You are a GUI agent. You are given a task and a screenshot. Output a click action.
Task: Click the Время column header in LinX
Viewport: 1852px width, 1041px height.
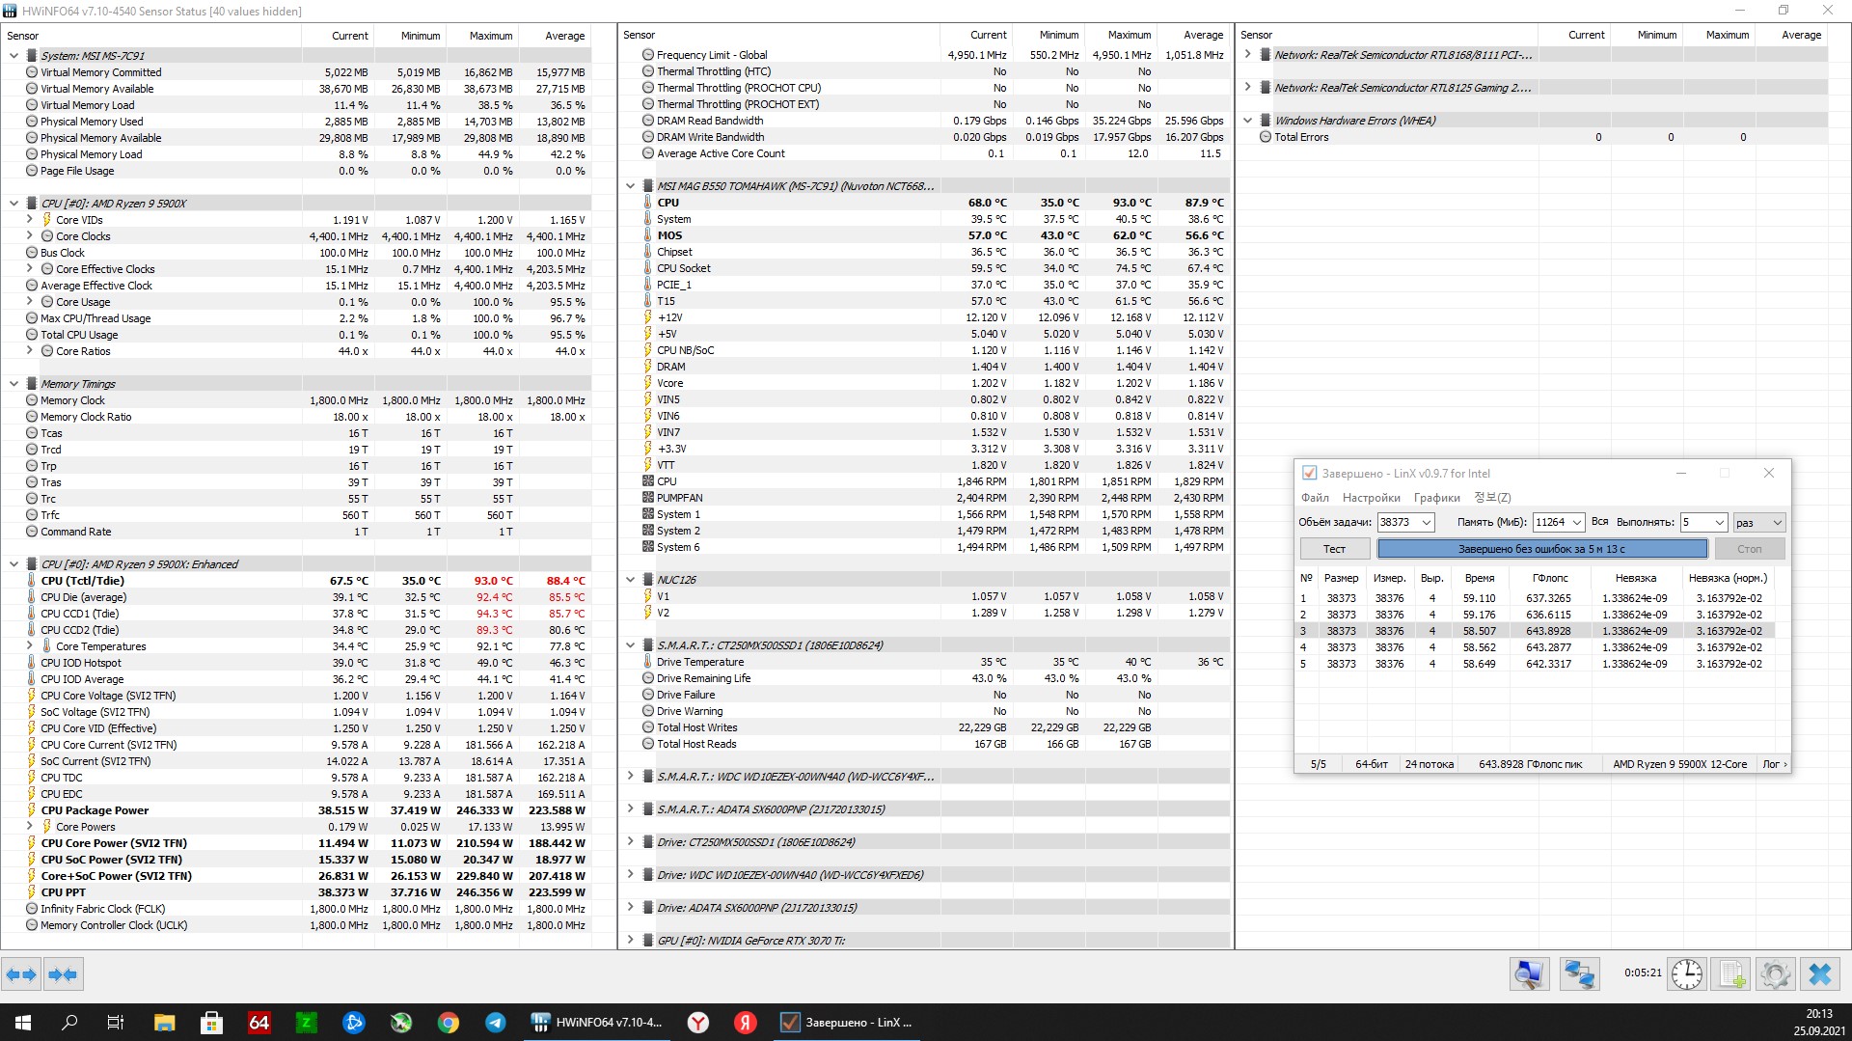(x=1480, y=578)
